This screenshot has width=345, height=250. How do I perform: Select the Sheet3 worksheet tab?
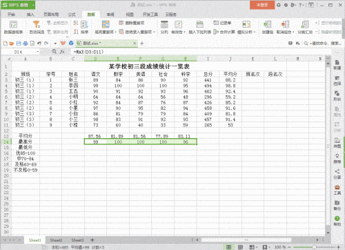pos(77,240)
